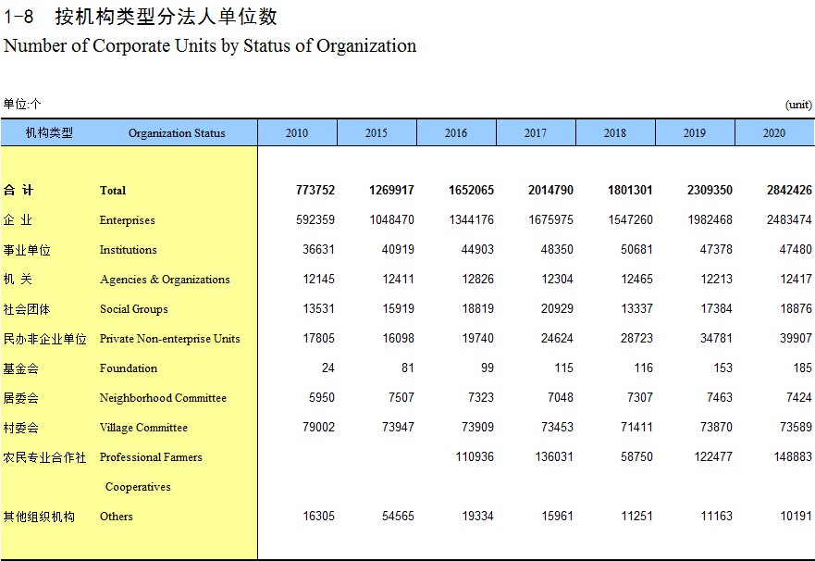
Task: Select Neighborhood Committee value 7507
Action: click(x=401, y=398)
